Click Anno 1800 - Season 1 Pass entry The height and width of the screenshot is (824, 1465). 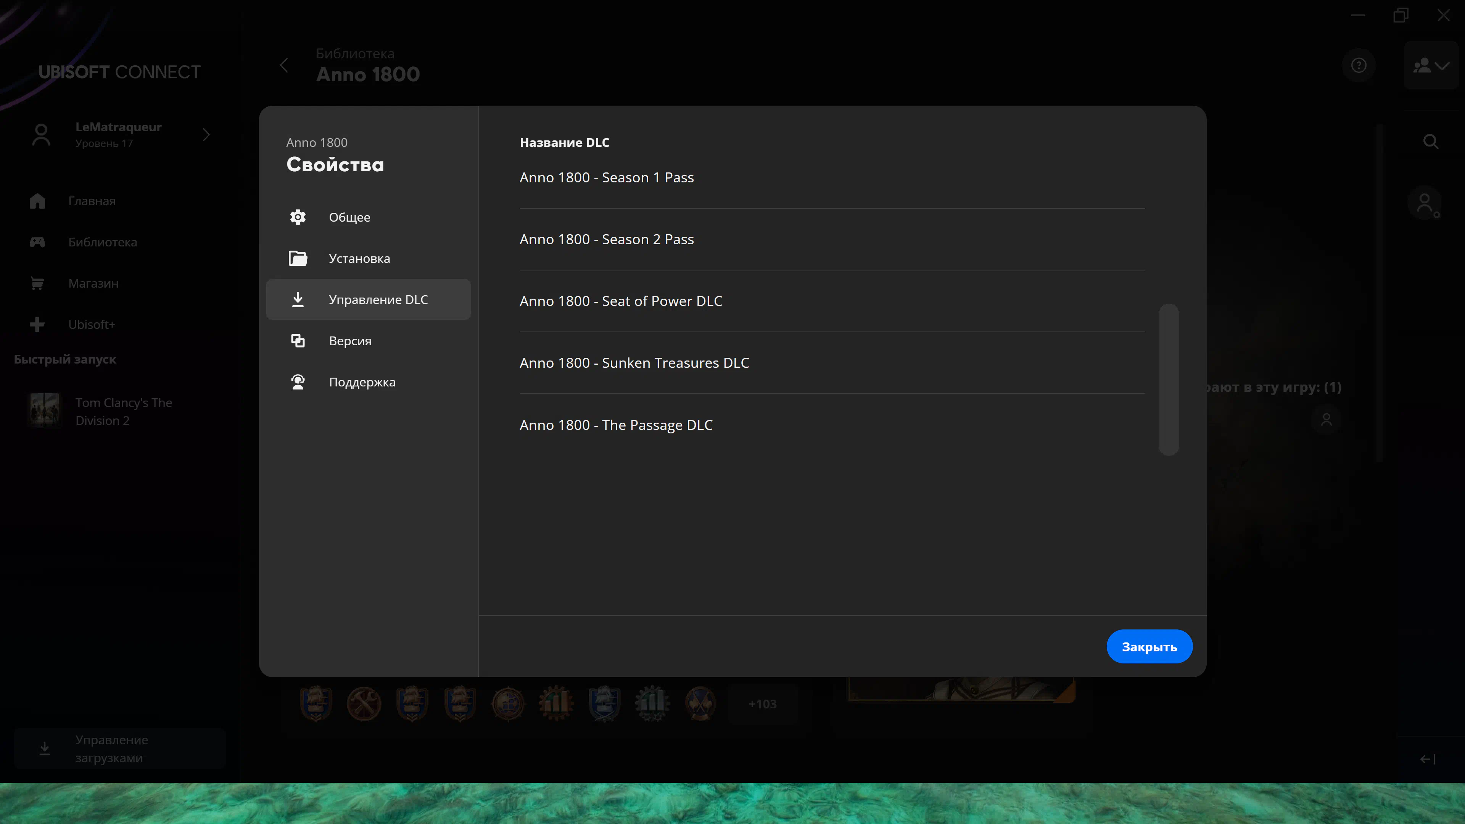[x=606, y=177]
